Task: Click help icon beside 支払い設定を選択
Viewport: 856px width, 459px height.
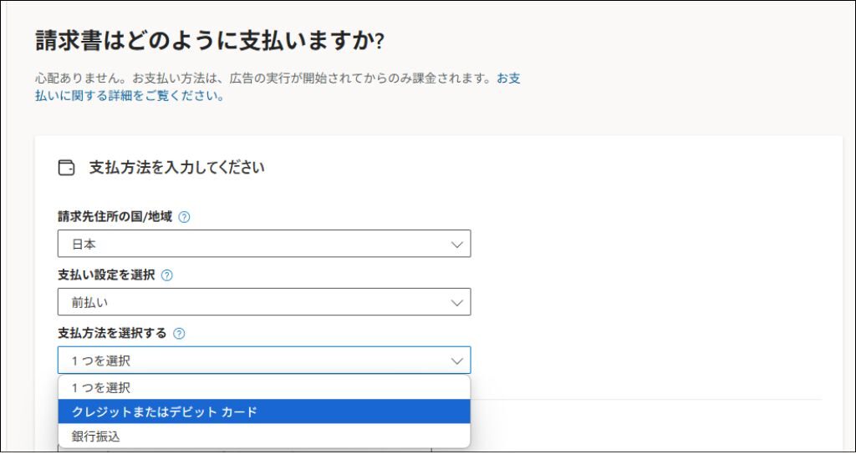Action: tap(167, 275)
